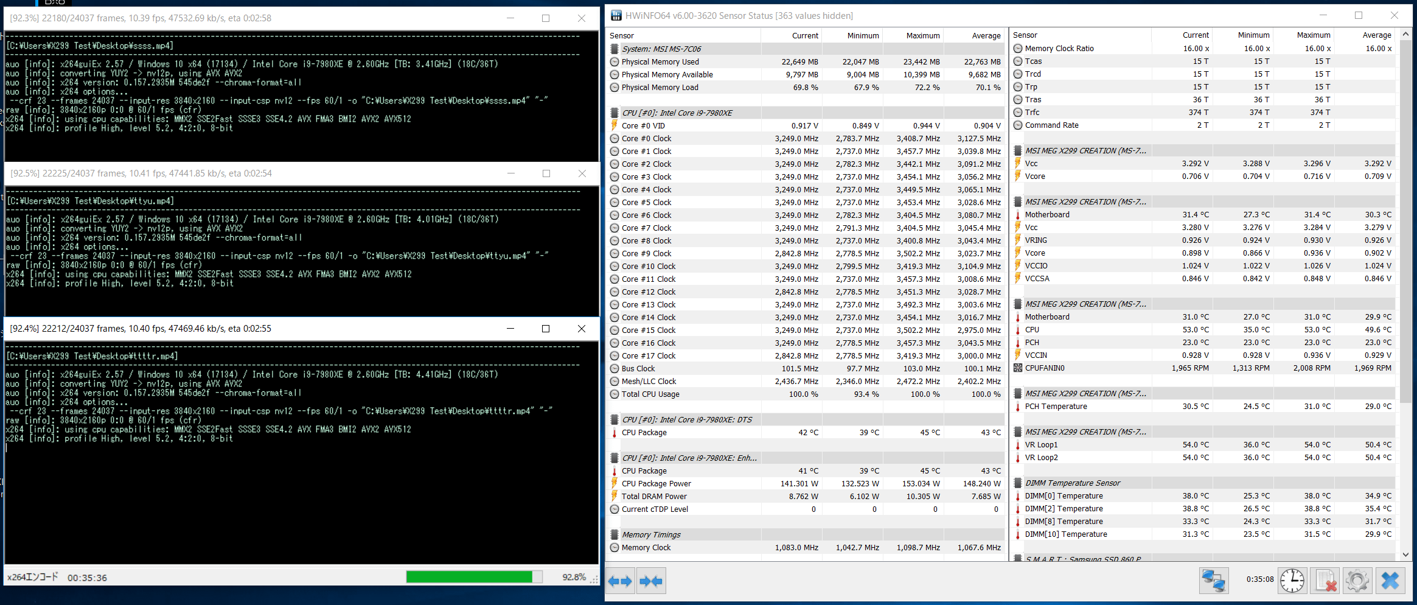Click the 141.301 W power value
Viewport: 1417px width, 605px height.
click(799, 483)
